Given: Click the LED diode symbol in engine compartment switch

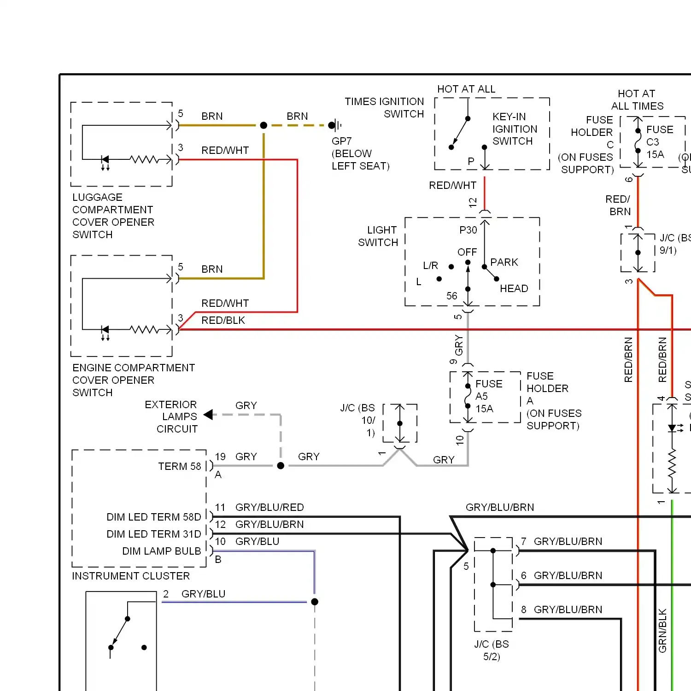Looking at the screenshot, I should 105,332.
